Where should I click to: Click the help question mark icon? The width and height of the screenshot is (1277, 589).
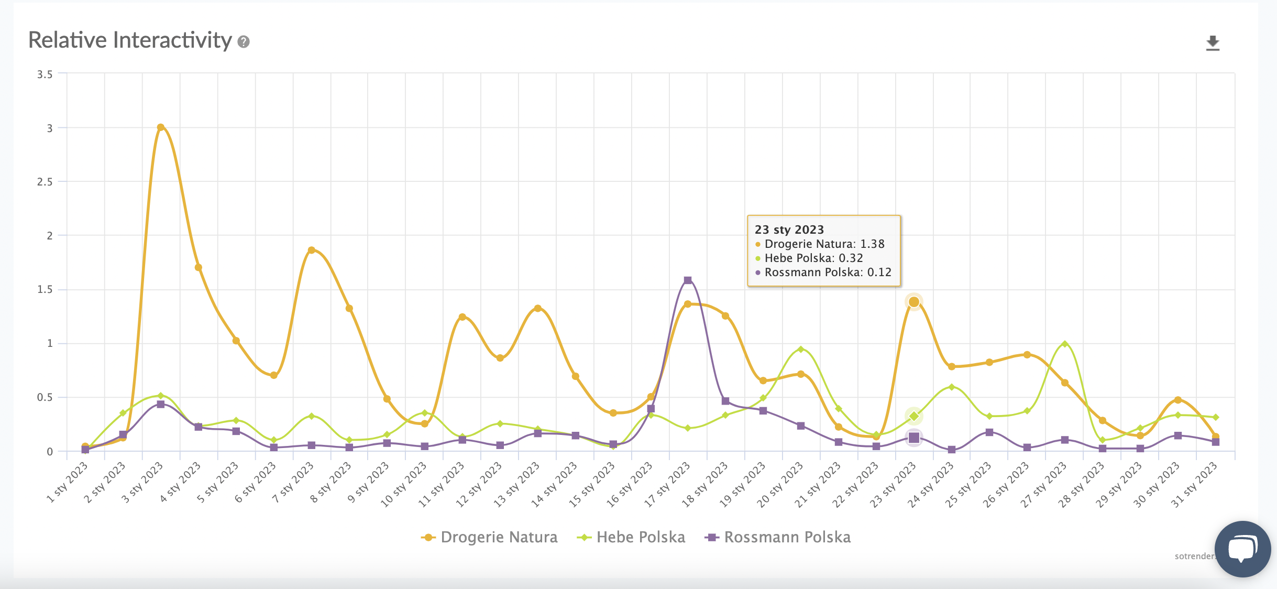244,42
